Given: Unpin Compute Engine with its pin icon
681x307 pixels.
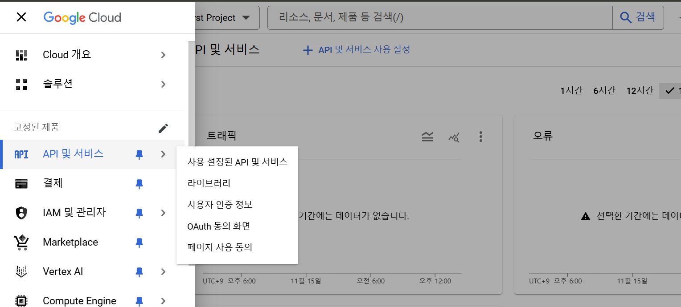Looking at the screenshot, I should coord(139,301).
